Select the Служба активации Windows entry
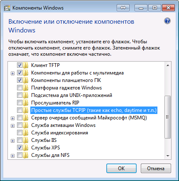The width and height of the screenshot is (179, 181). (x=64, y=125)
